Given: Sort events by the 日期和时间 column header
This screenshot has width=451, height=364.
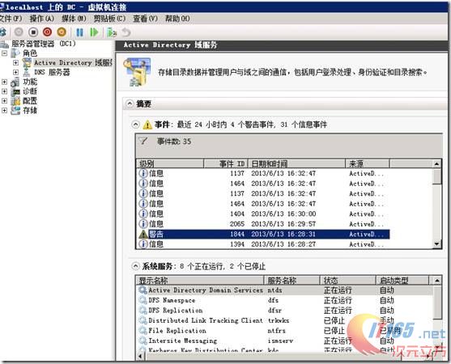Looking at the screenshot, I should 296,163.
